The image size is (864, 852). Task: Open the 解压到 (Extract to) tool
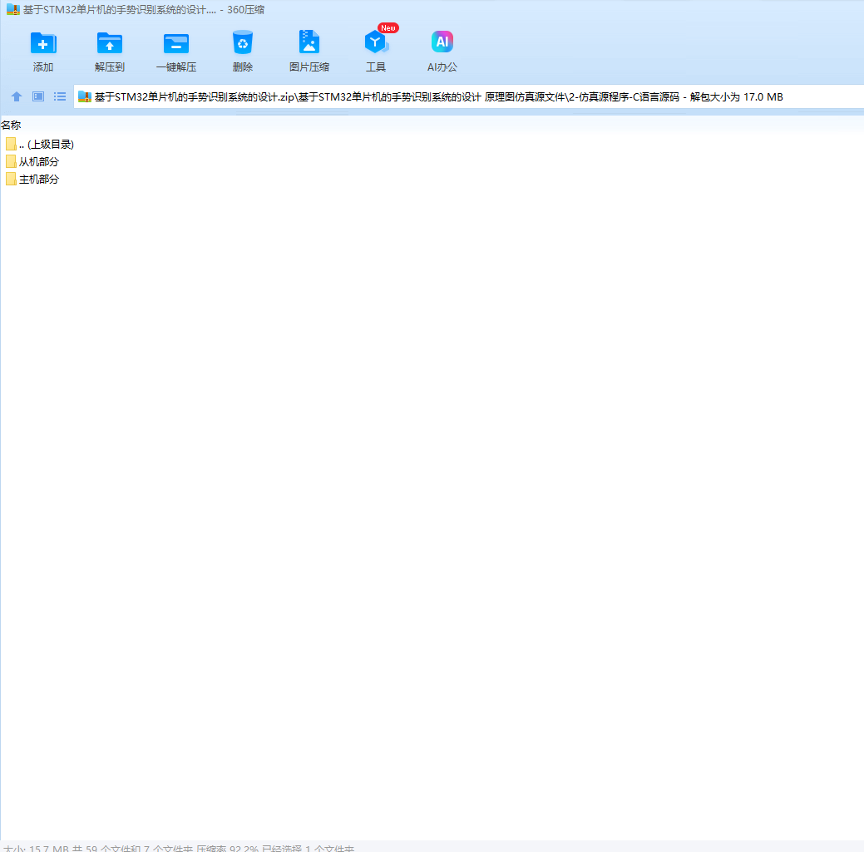[x=109, y=52]
